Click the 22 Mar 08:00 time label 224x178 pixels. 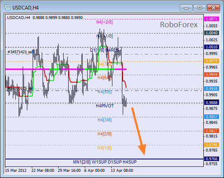(43, 171)
